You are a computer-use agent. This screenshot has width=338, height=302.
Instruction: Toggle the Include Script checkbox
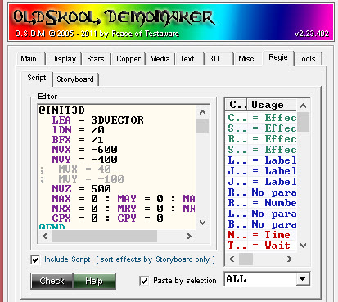coord(35,259)
